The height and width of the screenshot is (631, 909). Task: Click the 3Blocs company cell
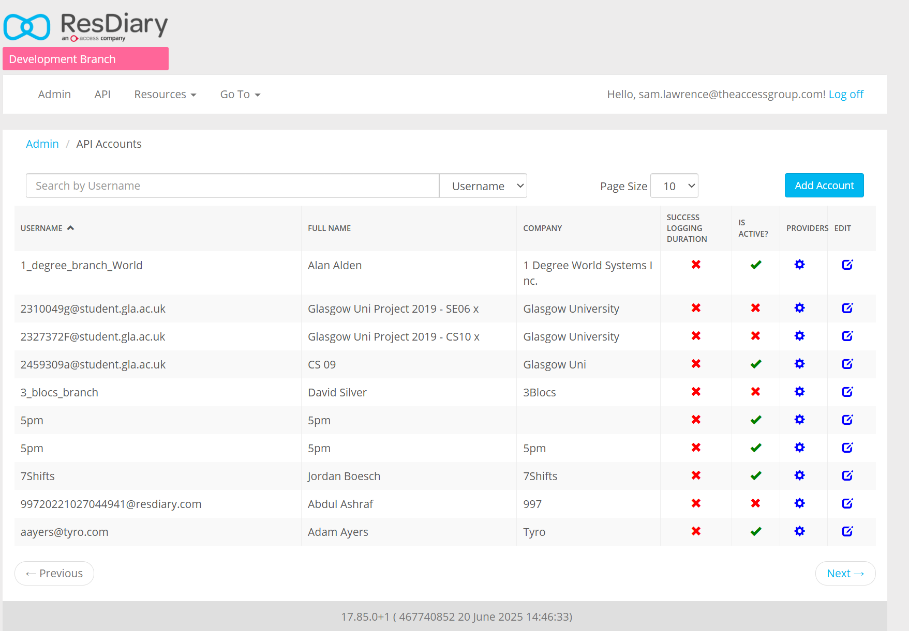(540, 392)
